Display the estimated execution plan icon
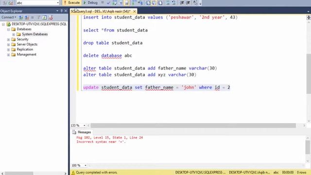311x175 pixels. click(x=115, y=3)
